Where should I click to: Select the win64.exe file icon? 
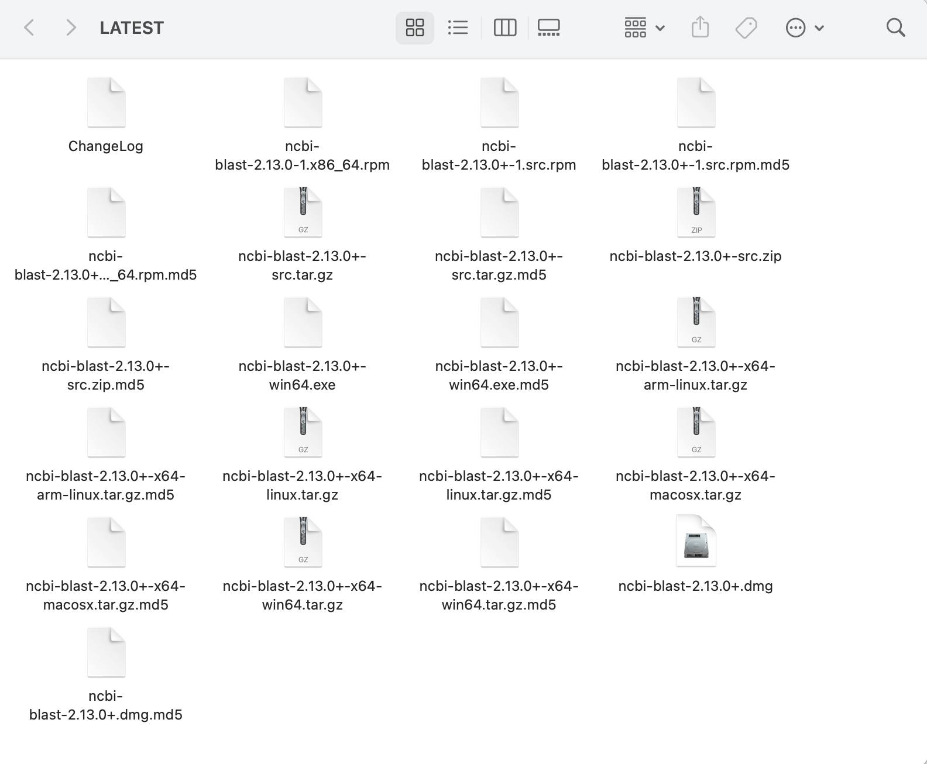click(303, 322)
